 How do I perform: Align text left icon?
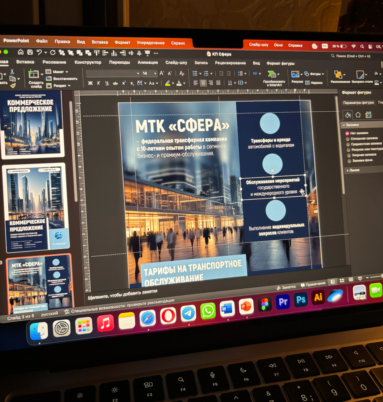click(x=196, y=83)
